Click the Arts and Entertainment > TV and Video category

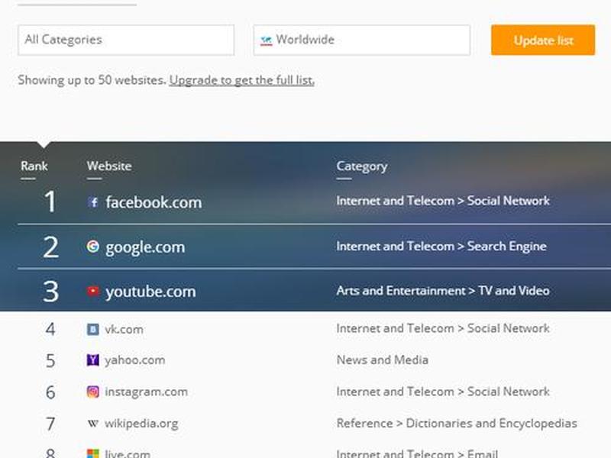[x=443, y=291]
